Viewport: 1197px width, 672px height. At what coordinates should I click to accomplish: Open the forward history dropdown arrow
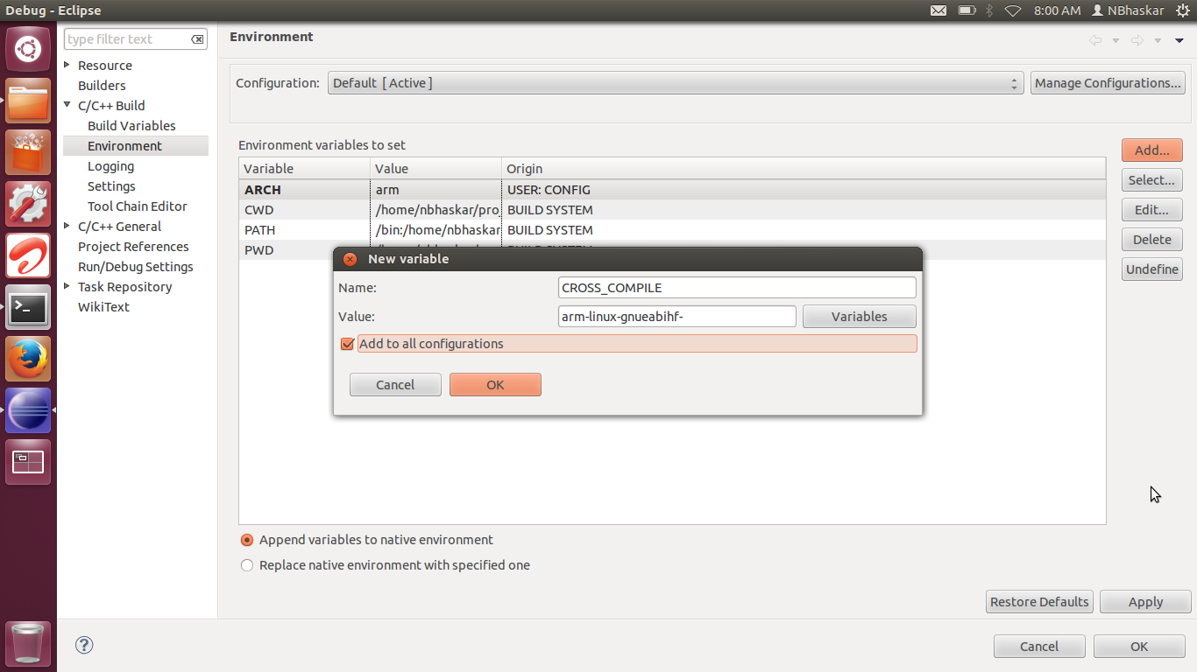tap(1158, 40)
